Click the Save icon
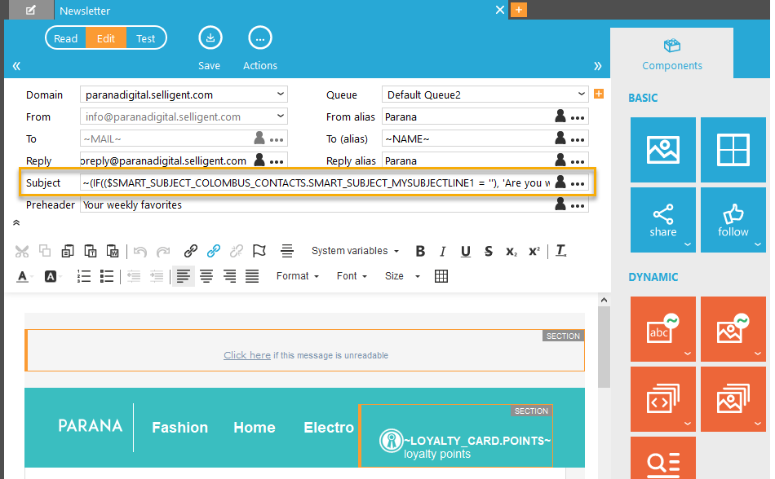The width and height of the screenshot is (775, 479). (210, 38)
